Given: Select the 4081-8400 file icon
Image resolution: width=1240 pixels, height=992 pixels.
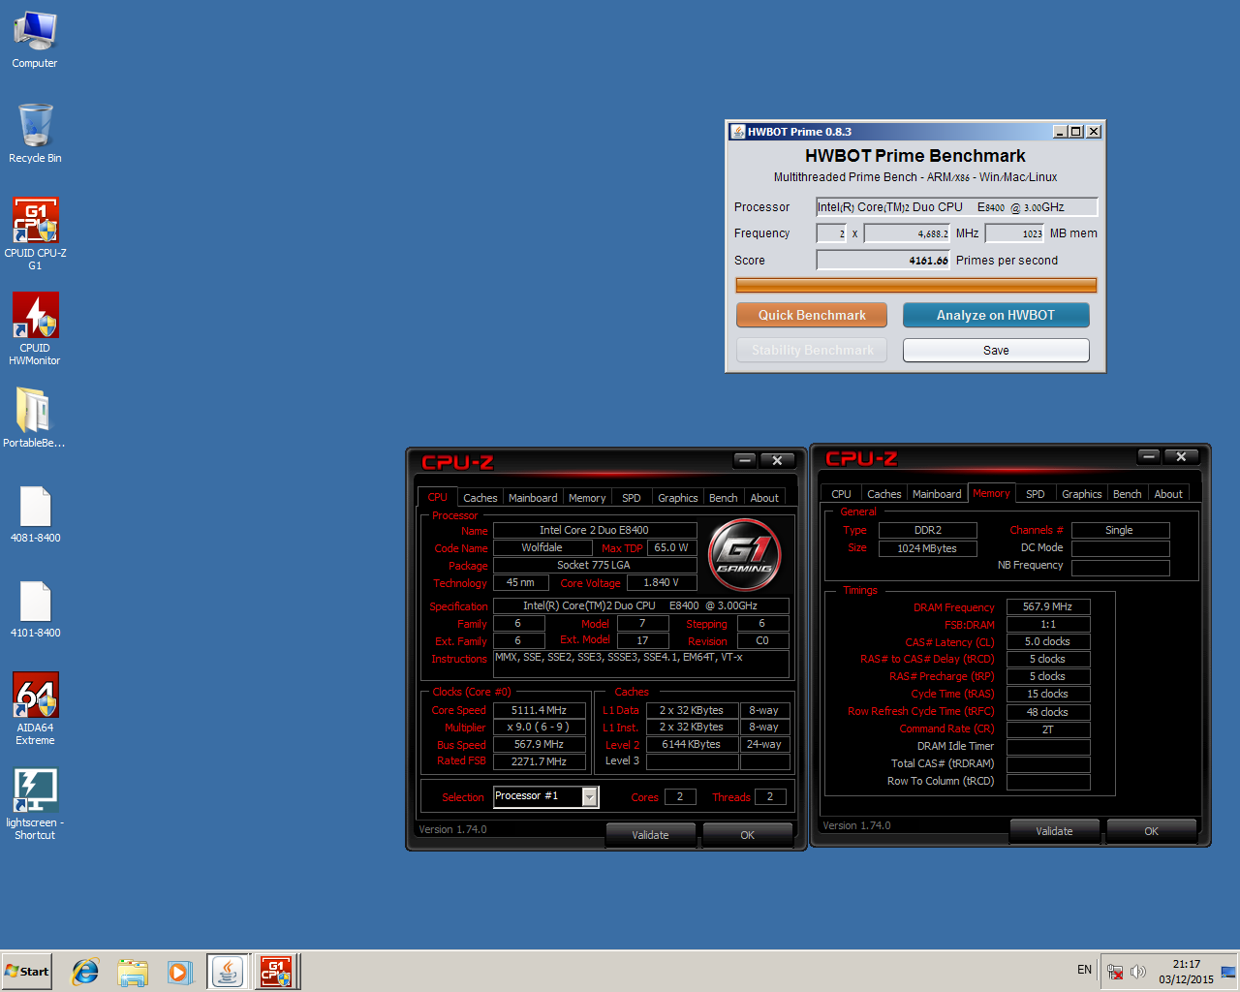Looking at the screenshot, I should [x=35, y=514].
